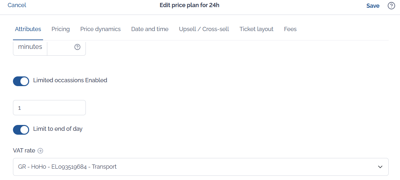The image size is (400, 180).
Task: Save the price plan
Action: pyautogui.click(x=373, y=6)
